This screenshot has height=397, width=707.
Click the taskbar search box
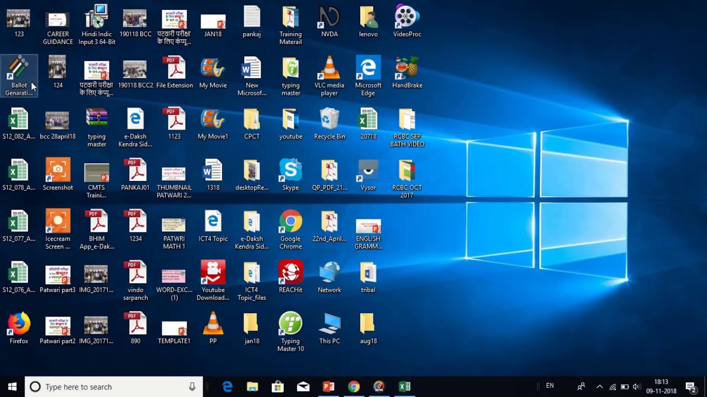pyautogui.click(x=114, y=387)
